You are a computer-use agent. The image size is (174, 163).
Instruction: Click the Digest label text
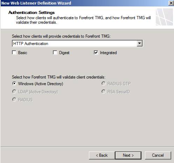coord(64,53)
